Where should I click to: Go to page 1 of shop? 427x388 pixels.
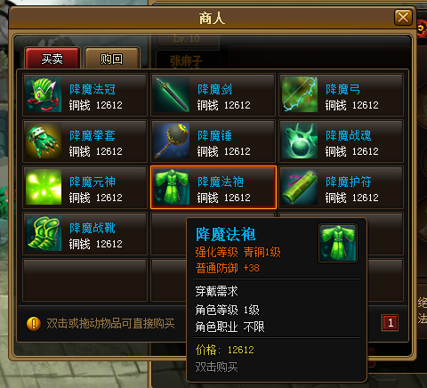point(391,323)
